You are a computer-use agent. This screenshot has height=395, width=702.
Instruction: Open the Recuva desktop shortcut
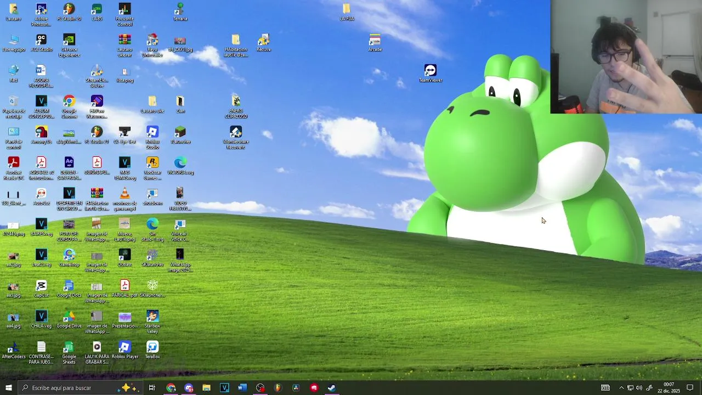(x=264, y=43)
